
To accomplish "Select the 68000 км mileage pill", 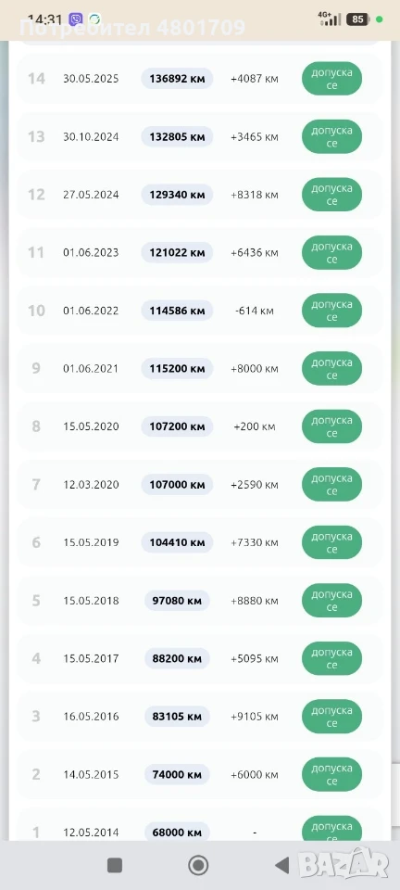I will point(177,833).
